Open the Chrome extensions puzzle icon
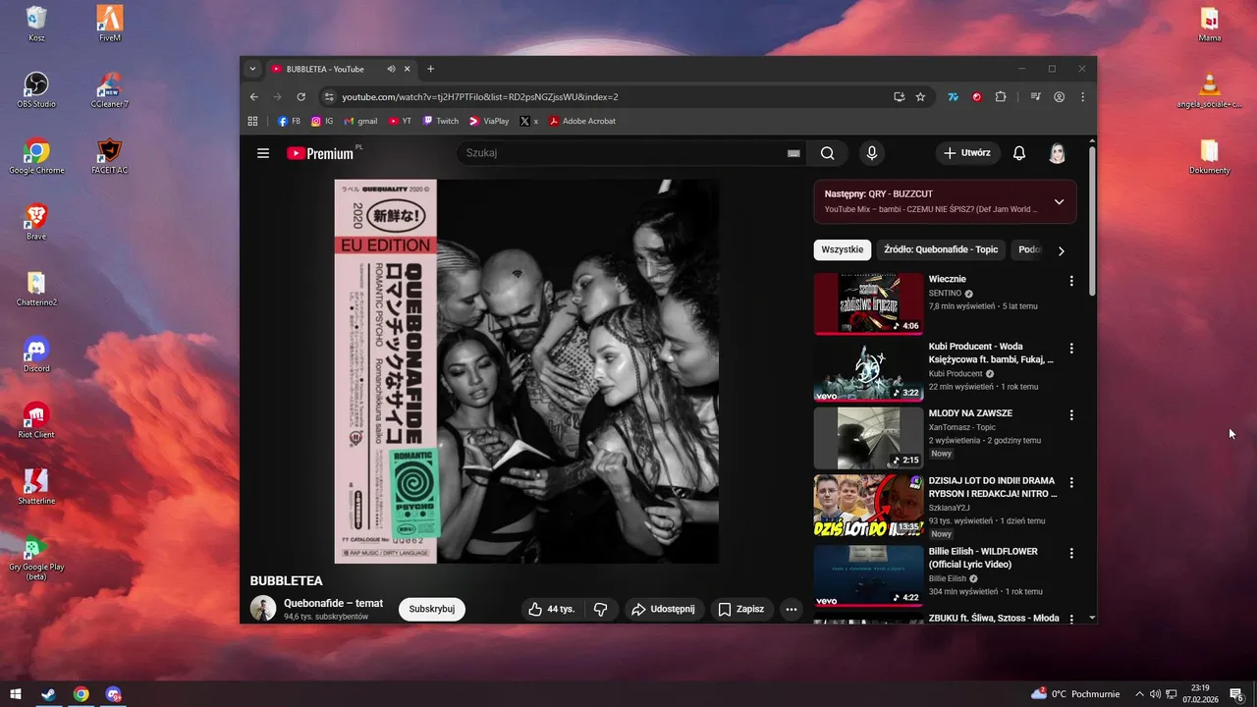Viewport: 1257px width, 707px height. point(1001,97)
